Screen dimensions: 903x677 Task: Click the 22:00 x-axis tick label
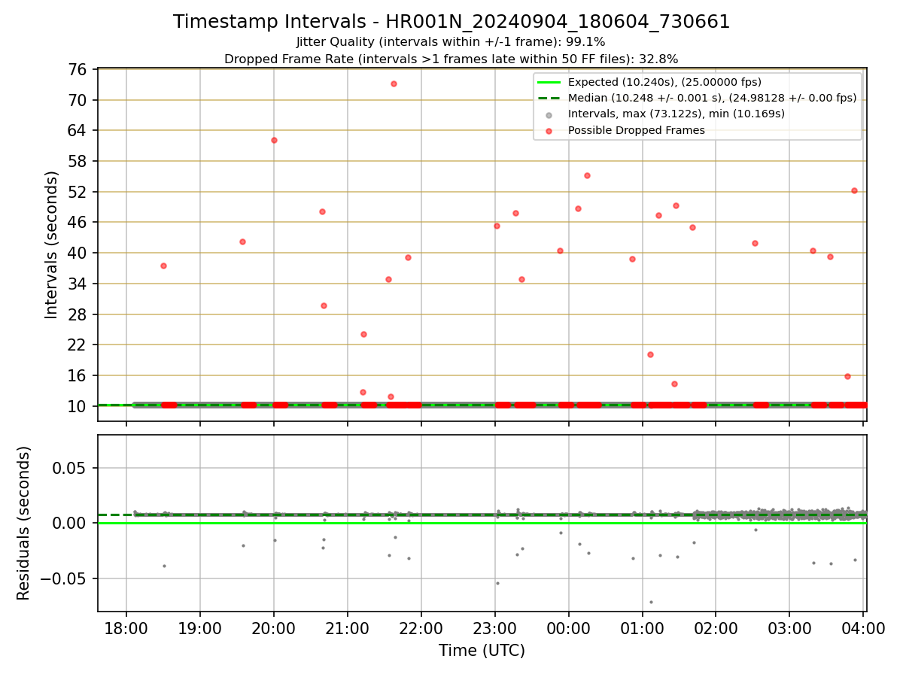coord(421,630)
